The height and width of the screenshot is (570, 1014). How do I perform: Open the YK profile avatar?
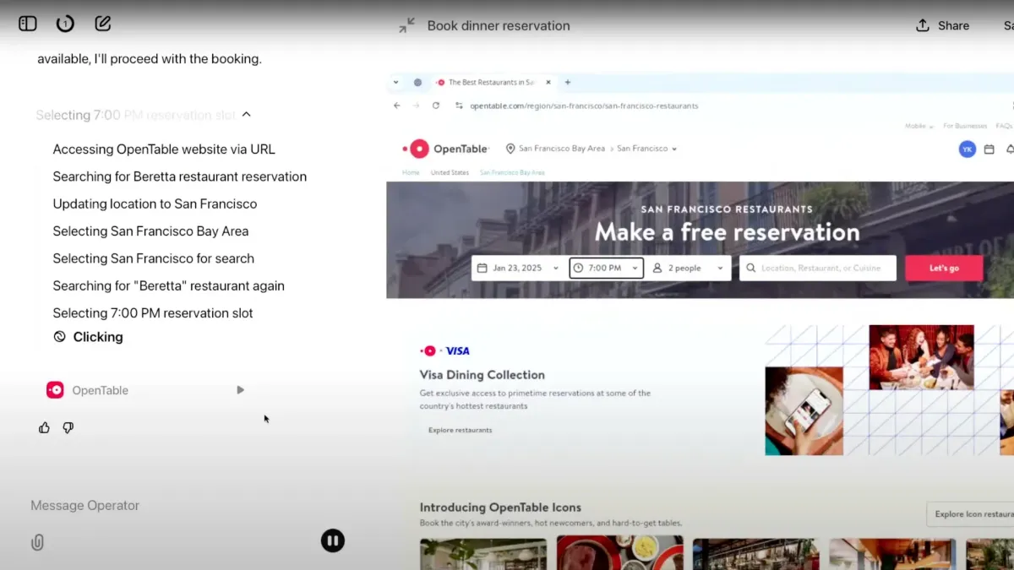[968, 149]
